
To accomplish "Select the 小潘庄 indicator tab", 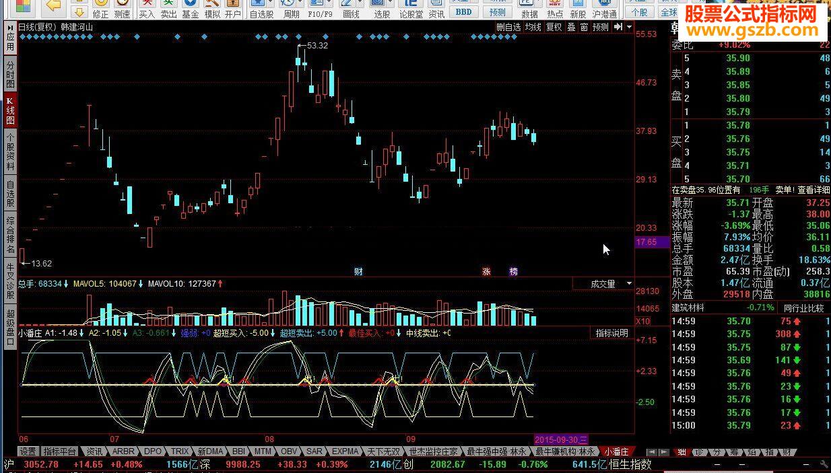I will [616, 451].
